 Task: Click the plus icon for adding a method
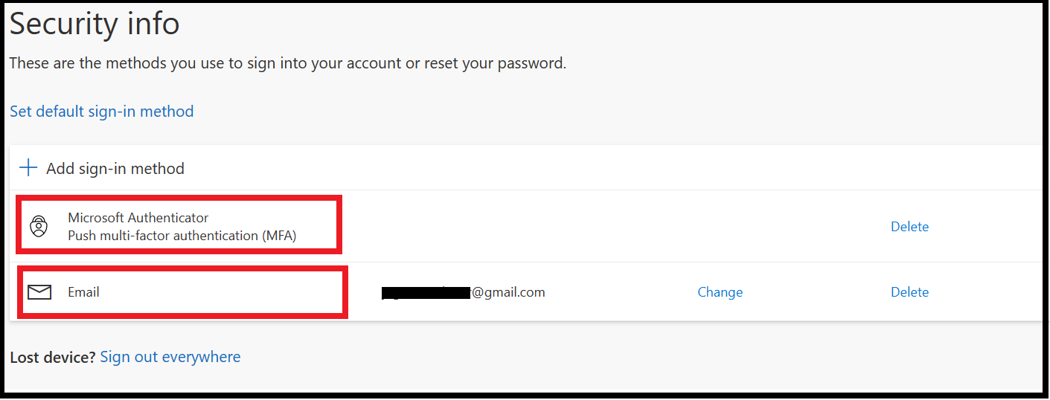coord(28,168)
